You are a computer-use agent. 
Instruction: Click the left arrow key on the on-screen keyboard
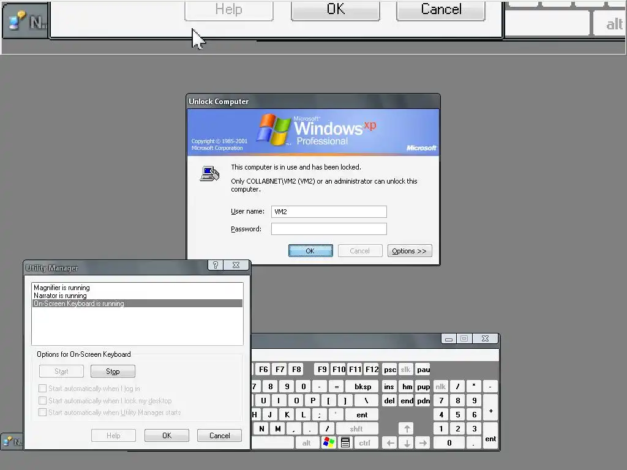[x=390, y=442]
